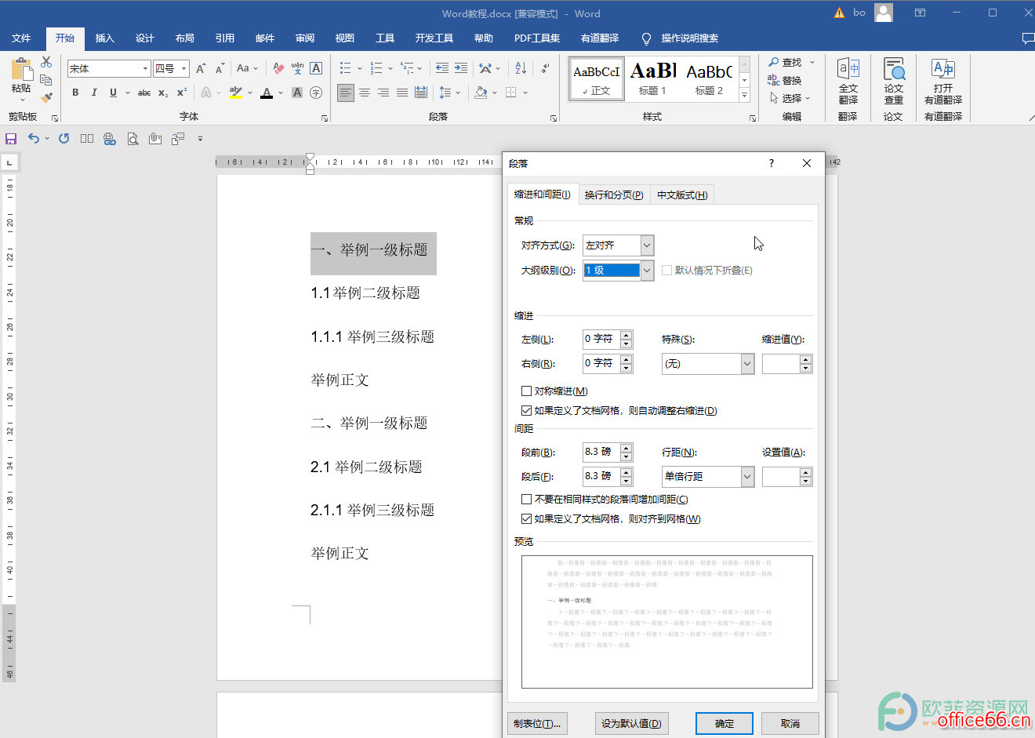Toggle the mirror indents checkbox
Screen dimensions: 1035x738
[526, 391]
